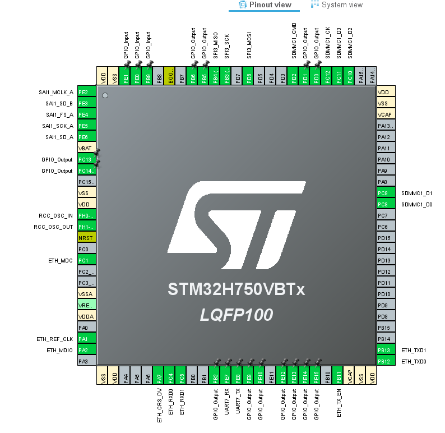The image size is (445, 433).
Task: Select the gray PA3 pin
Action: pos(87,361)
